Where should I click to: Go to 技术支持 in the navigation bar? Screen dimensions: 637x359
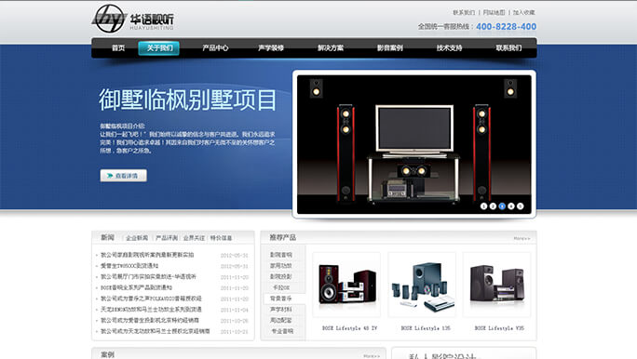pos(449,47)
